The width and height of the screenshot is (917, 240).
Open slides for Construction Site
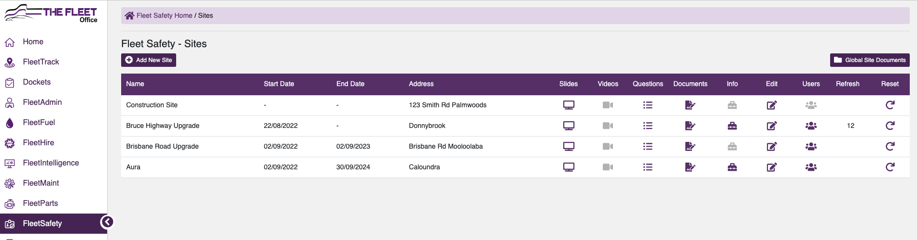pyautogui.click(x=569, y=105)
